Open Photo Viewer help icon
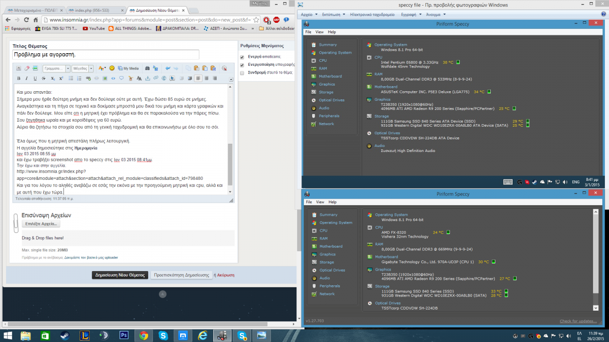 (604, 15)
